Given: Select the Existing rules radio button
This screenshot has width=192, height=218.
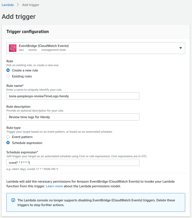Looking at the screenshot, I should pyautogui.click(x=8, y=76).
